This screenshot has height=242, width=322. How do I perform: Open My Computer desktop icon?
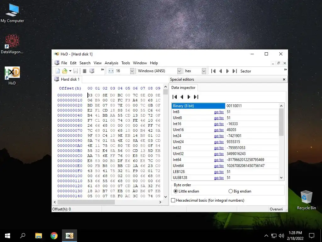[12, 13]
